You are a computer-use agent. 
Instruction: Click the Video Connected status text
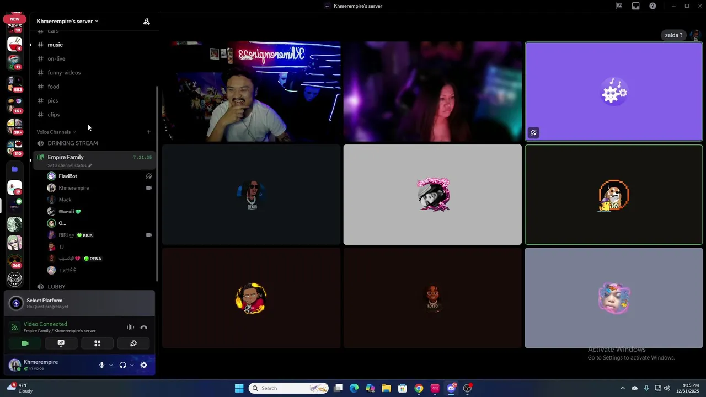click(x=45, y=324)
